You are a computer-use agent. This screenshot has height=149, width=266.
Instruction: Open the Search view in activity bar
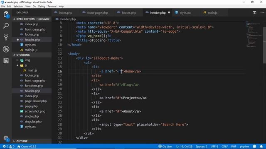point(6,26)
